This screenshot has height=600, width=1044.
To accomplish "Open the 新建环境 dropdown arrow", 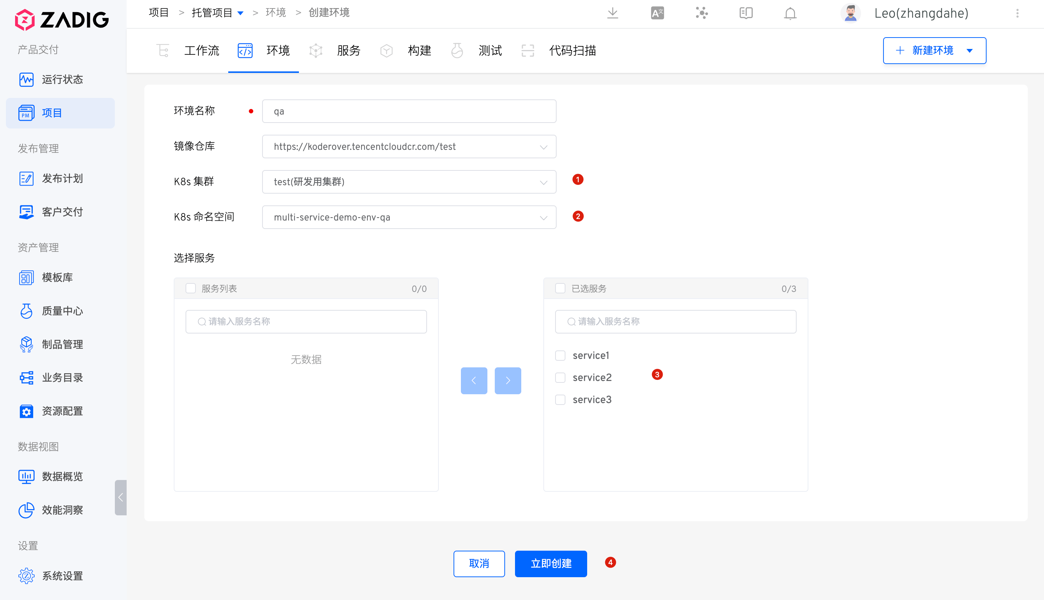I will click(x=970, y=51).
